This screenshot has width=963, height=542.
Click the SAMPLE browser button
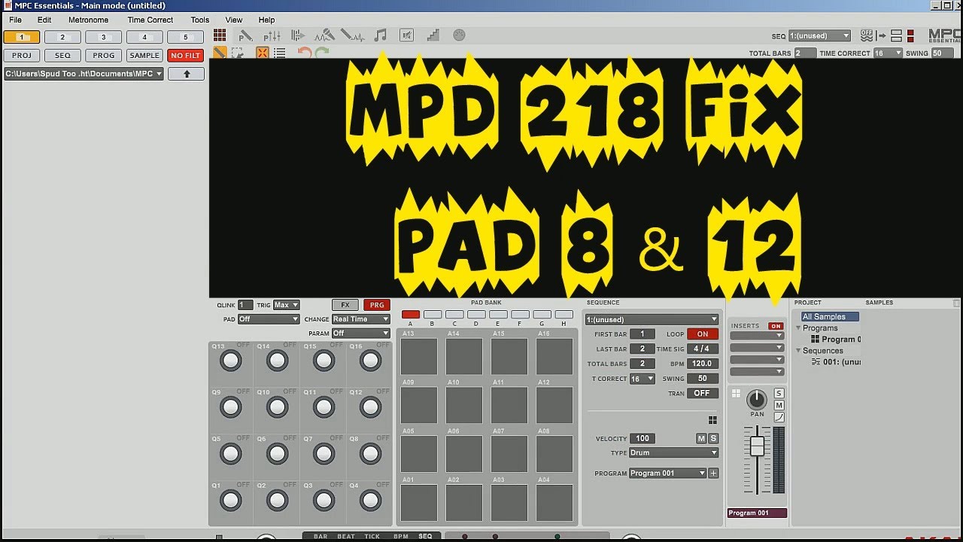pyautogui.click(x=144, y=55)
